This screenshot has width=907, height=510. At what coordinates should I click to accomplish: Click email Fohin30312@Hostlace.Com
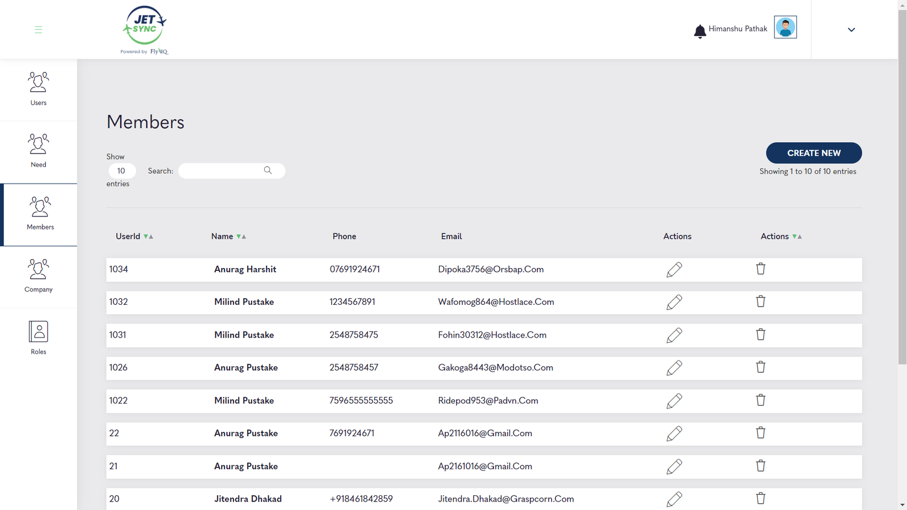492,335
